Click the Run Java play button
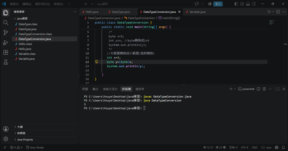 pos(269,12)
